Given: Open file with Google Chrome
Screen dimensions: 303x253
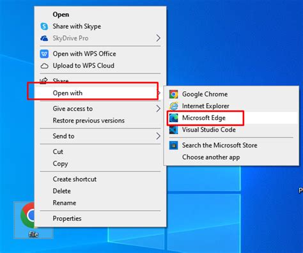Looking at the screenshot, I should [x=231, y=94].
